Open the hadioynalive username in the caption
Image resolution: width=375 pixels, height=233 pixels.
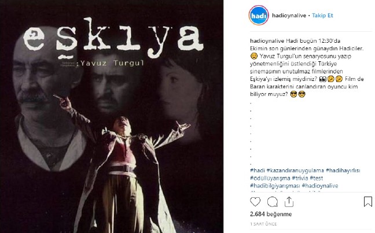tap(267, 41)
